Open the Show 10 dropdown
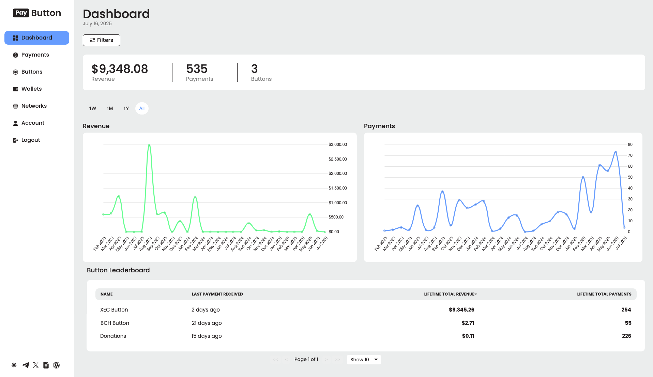The width and height of the screenshot is (653, 377). (364, 359)
